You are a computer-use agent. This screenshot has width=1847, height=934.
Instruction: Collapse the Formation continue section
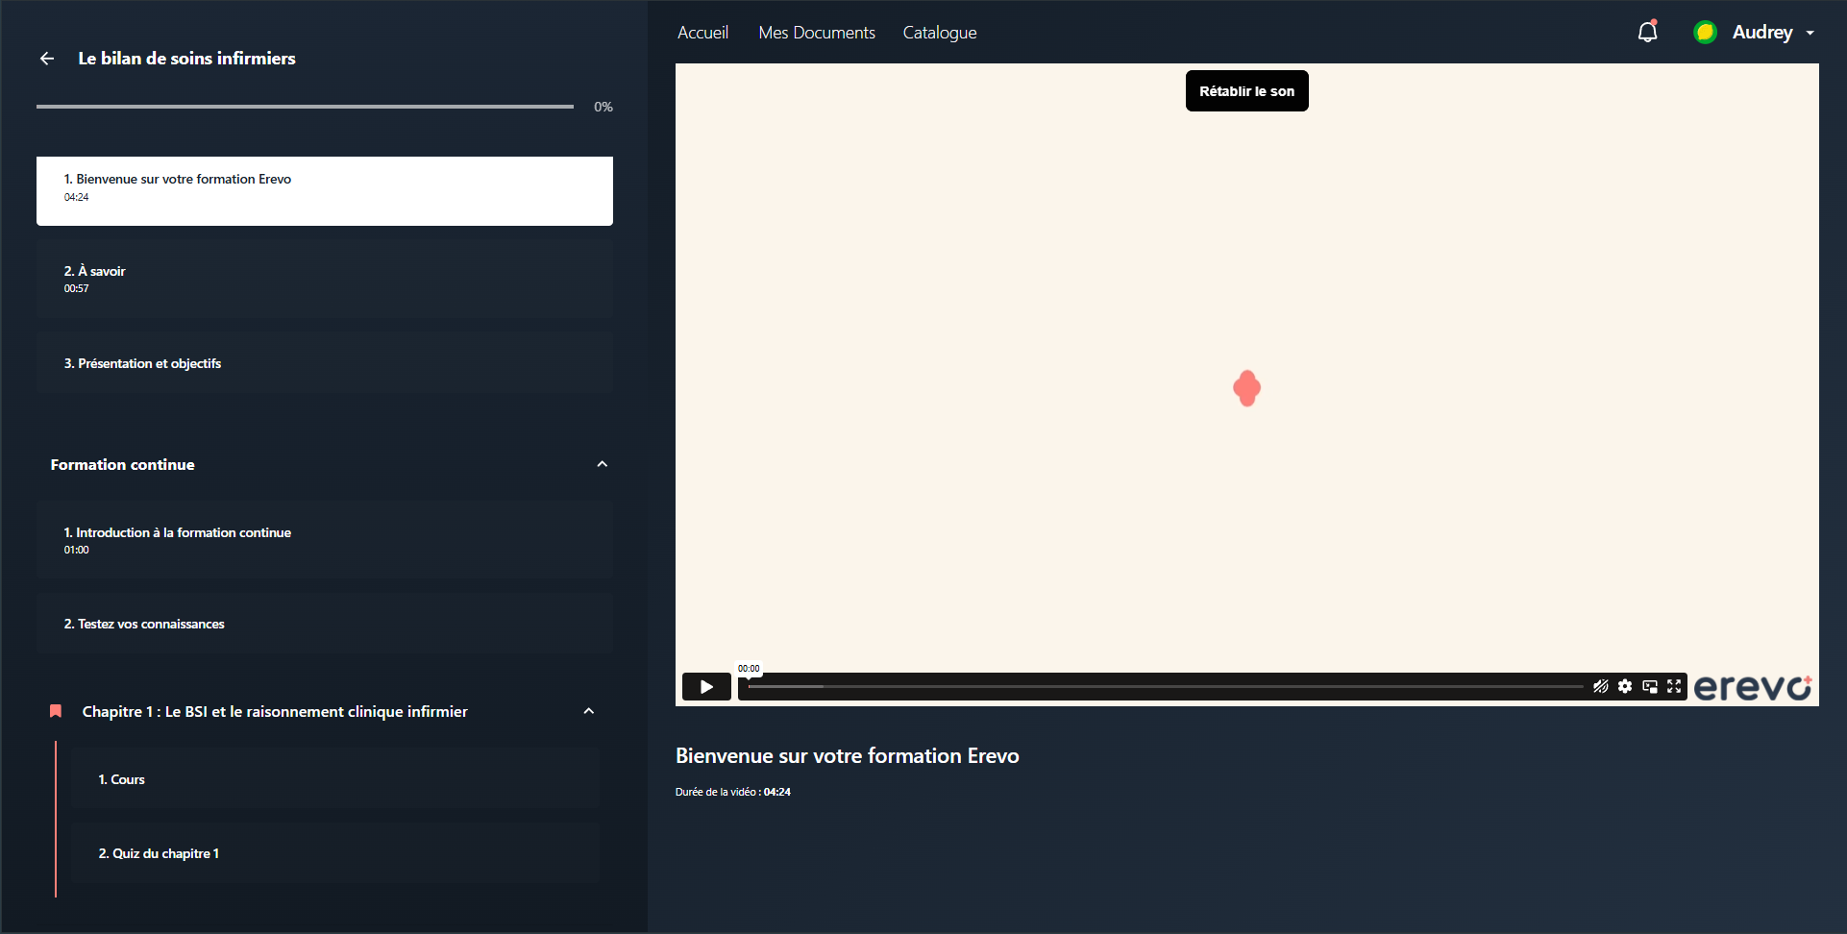point(603,464)
